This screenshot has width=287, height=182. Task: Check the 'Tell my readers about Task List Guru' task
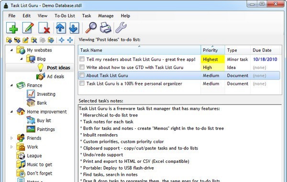coord(82,59)
